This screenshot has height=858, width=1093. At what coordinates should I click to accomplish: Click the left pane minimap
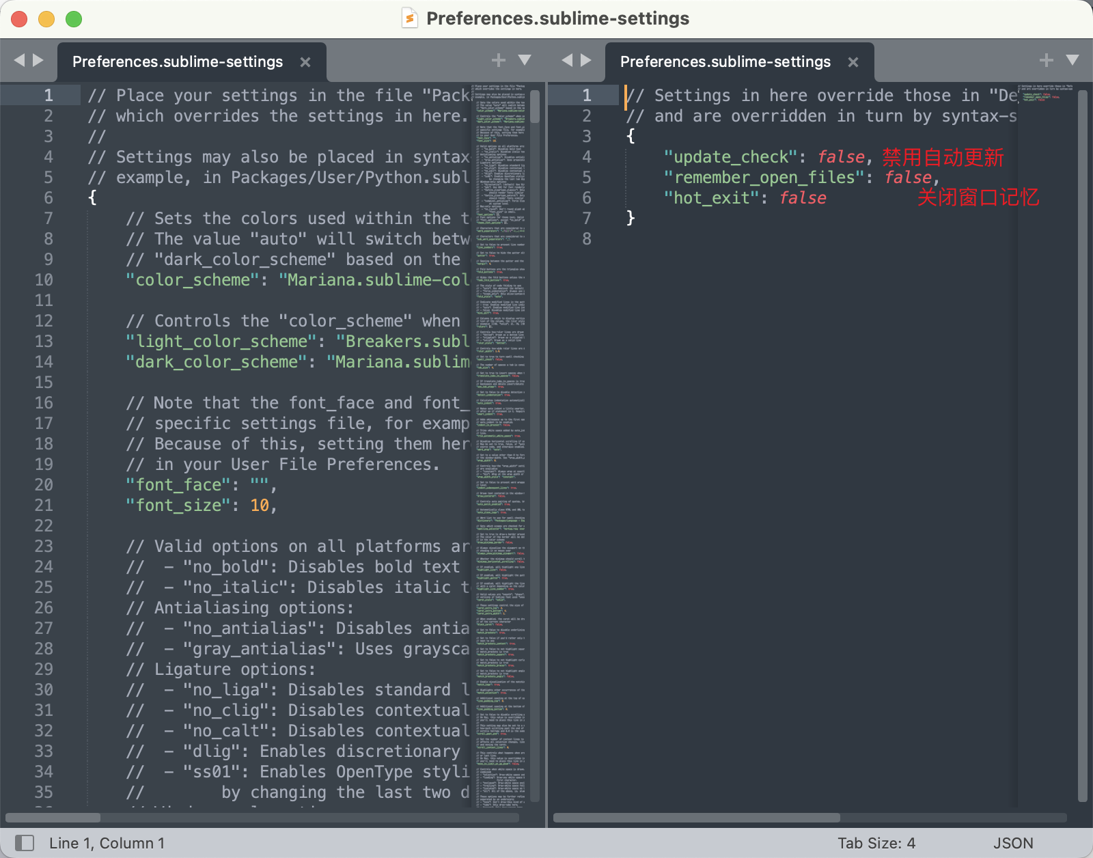[500, 410]
